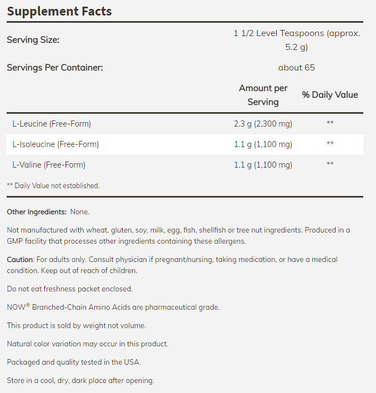376x393 pixels.
Task: Click the freshness packet warning line
Action: pyautogui.click(x=70, y=289)
